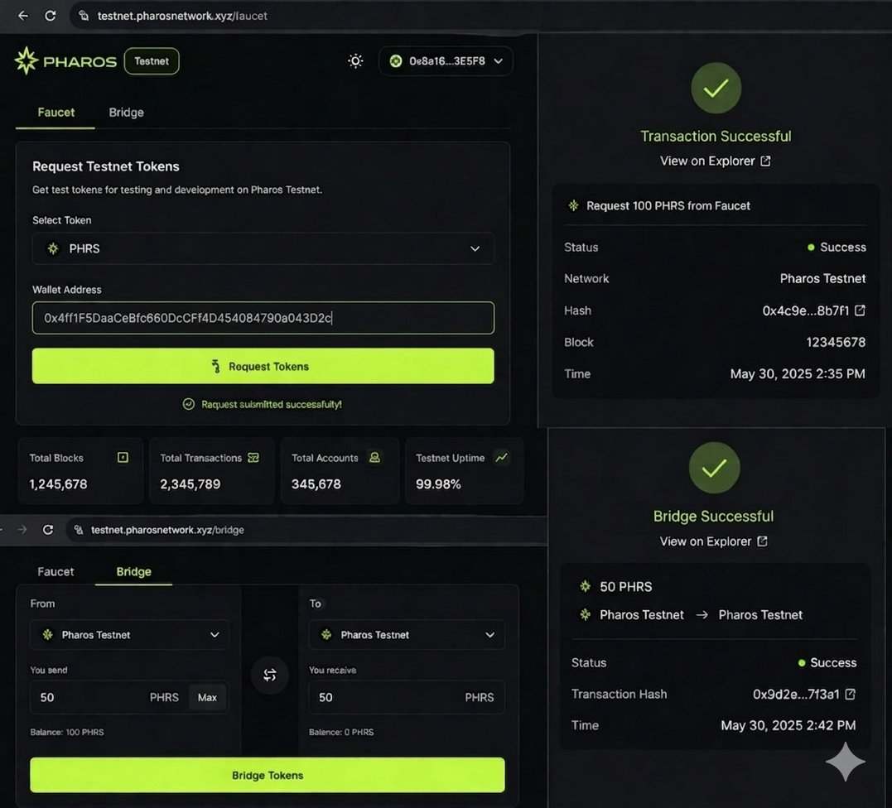
Task: Reload the bridge page
Action: tap(48, 529)
